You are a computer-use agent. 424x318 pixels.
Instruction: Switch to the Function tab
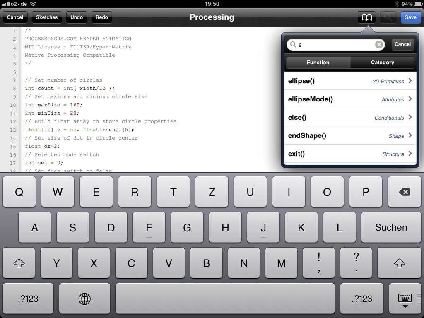(318, 63)
